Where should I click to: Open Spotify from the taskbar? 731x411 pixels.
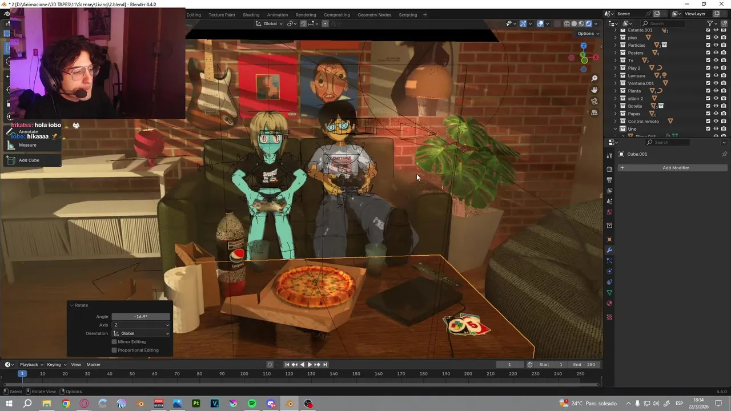click(252, 404)
